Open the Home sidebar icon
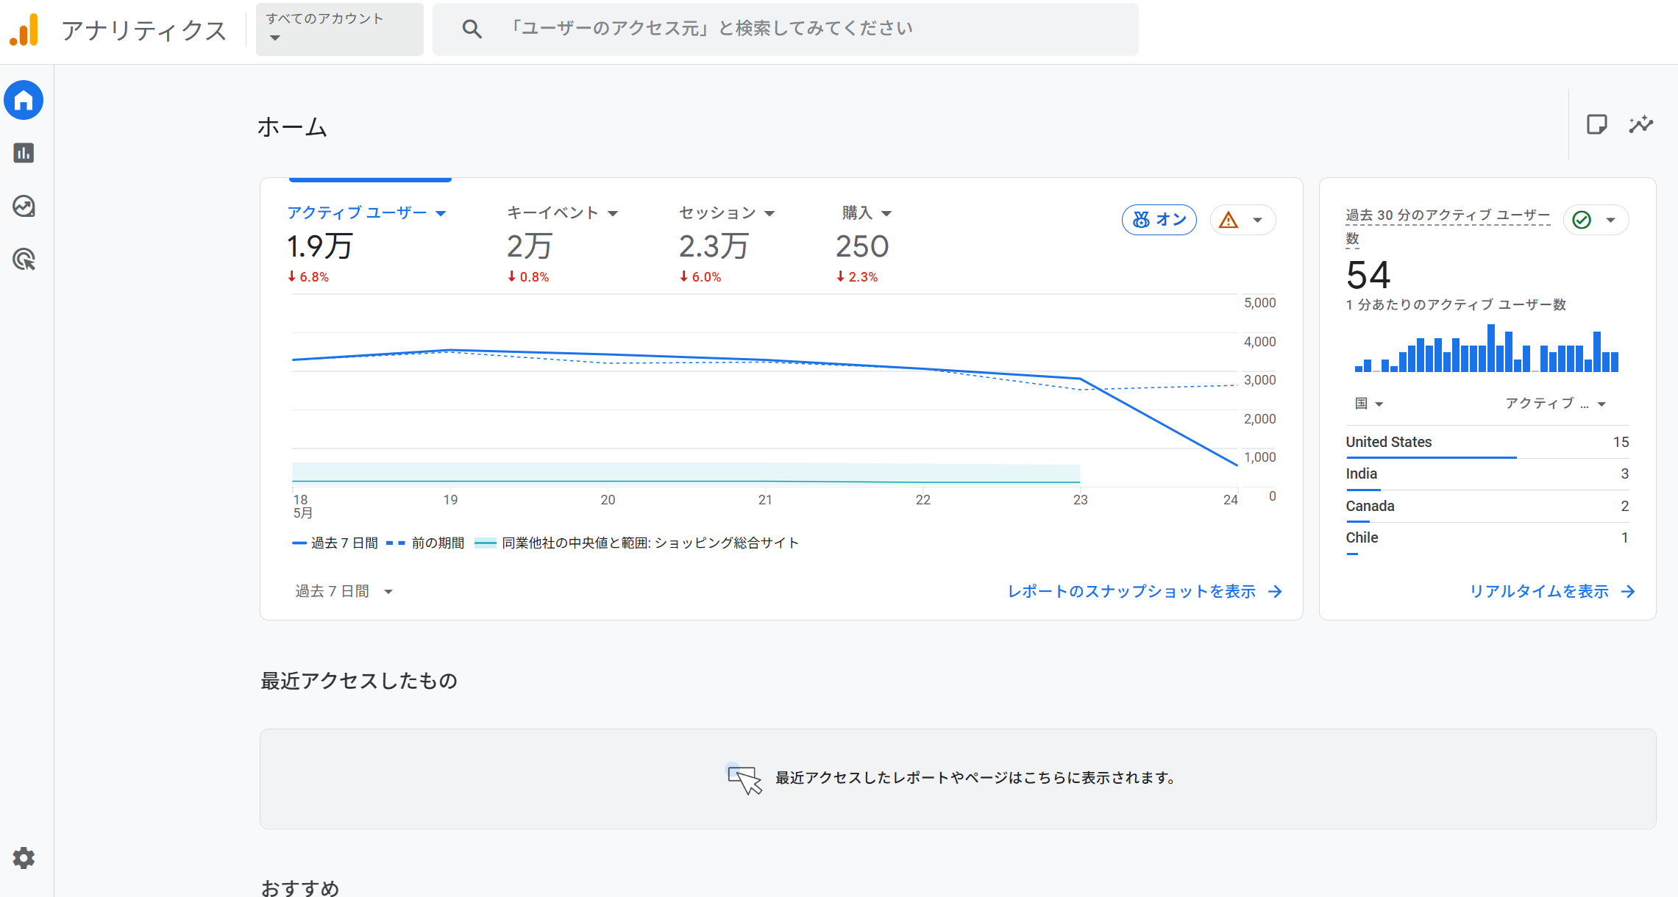This screenshot has width=1678, height=897. tap(24, 100)
